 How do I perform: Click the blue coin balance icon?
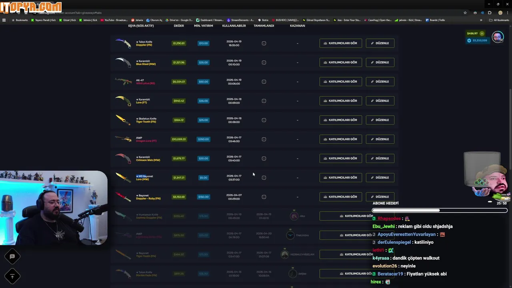[469, 40]
